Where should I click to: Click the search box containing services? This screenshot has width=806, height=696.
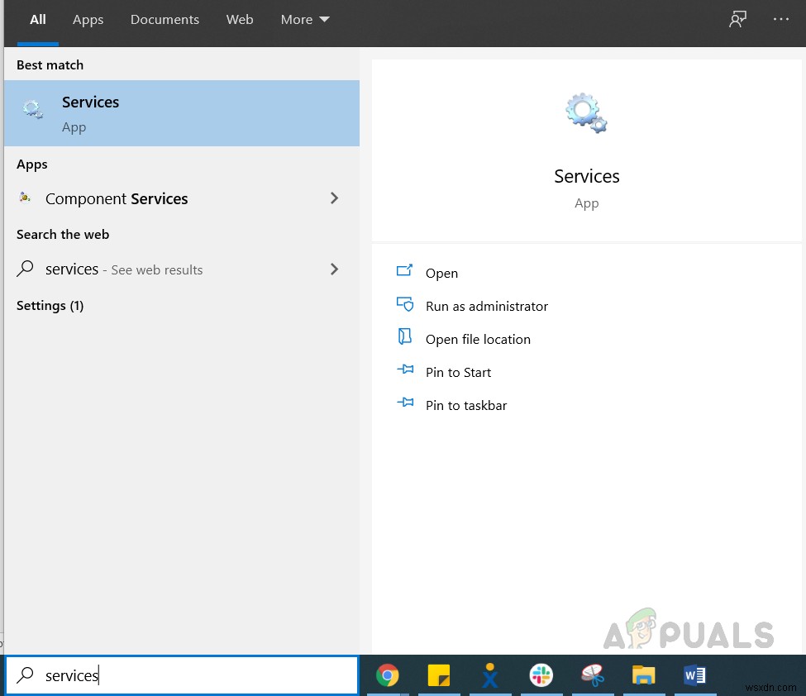181,675
